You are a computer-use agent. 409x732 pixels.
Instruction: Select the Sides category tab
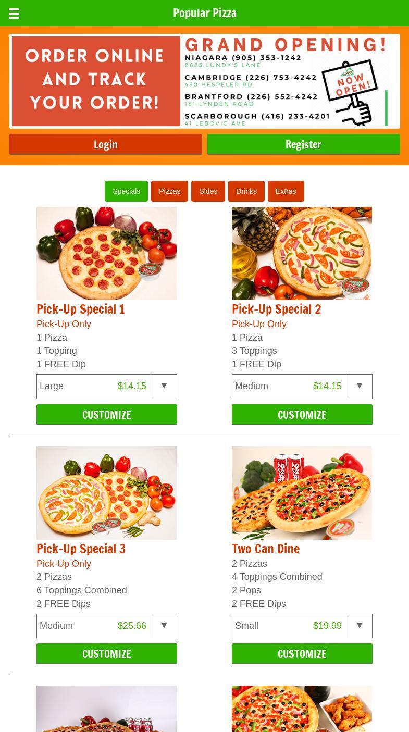[208, 191]
